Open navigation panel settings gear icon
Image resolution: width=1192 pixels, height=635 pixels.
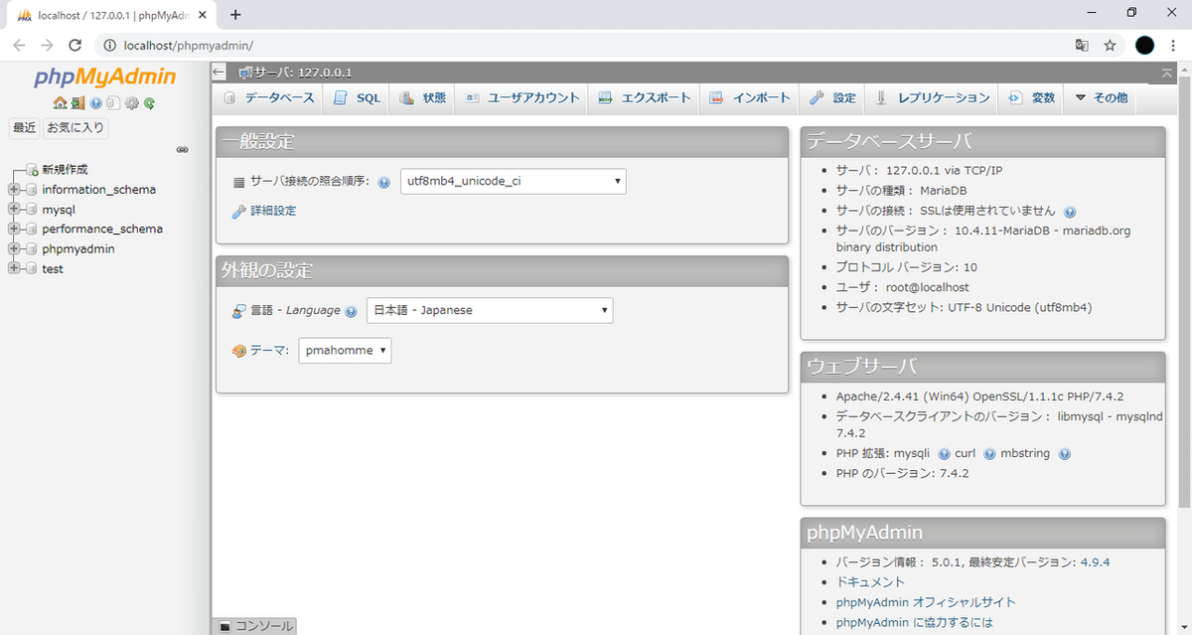click(x=131, y=102)
